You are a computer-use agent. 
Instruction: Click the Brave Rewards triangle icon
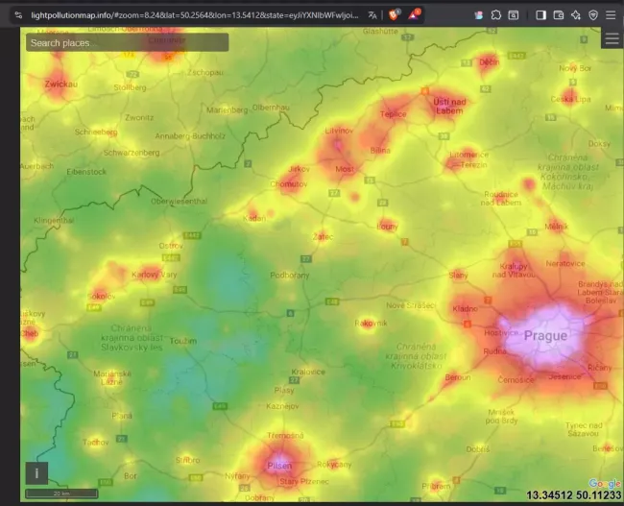415,14
